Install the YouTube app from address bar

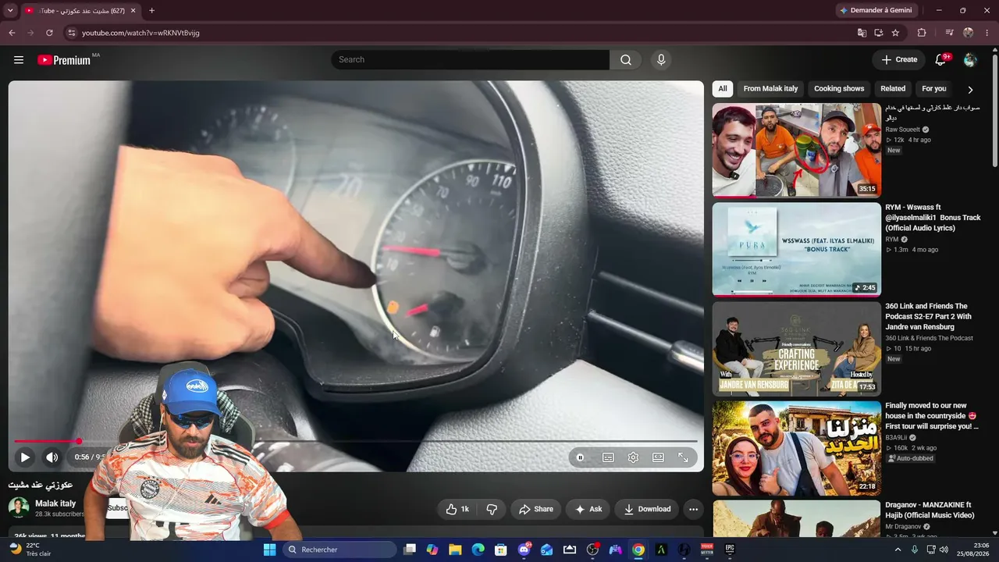click(x=879, y=33)
